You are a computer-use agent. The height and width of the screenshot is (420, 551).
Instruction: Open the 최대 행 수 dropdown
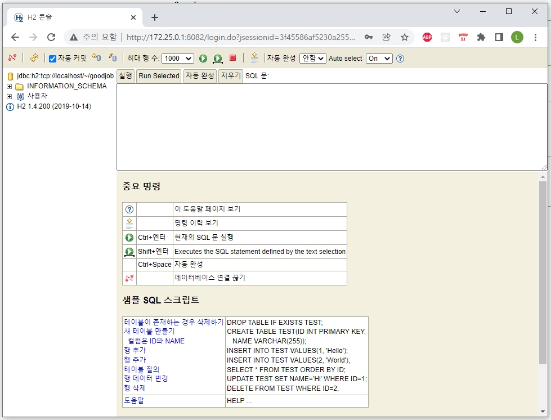click(x=177, y=58)
